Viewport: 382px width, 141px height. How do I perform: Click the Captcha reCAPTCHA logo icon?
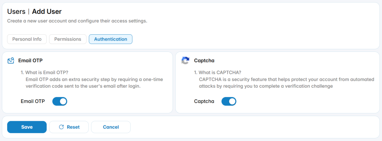click(x=185, y=61)
